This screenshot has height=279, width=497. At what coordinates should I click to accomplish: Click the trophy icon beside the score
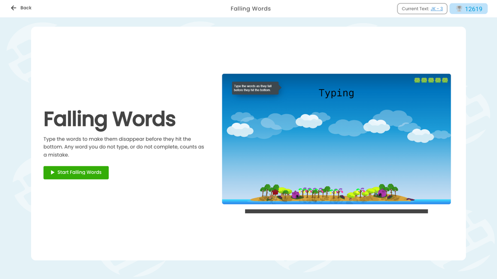pos(459,9)
